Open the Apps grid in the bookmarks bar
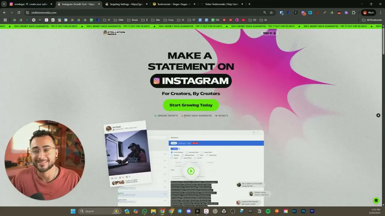The image size is (385, 216). coord(5,20)
